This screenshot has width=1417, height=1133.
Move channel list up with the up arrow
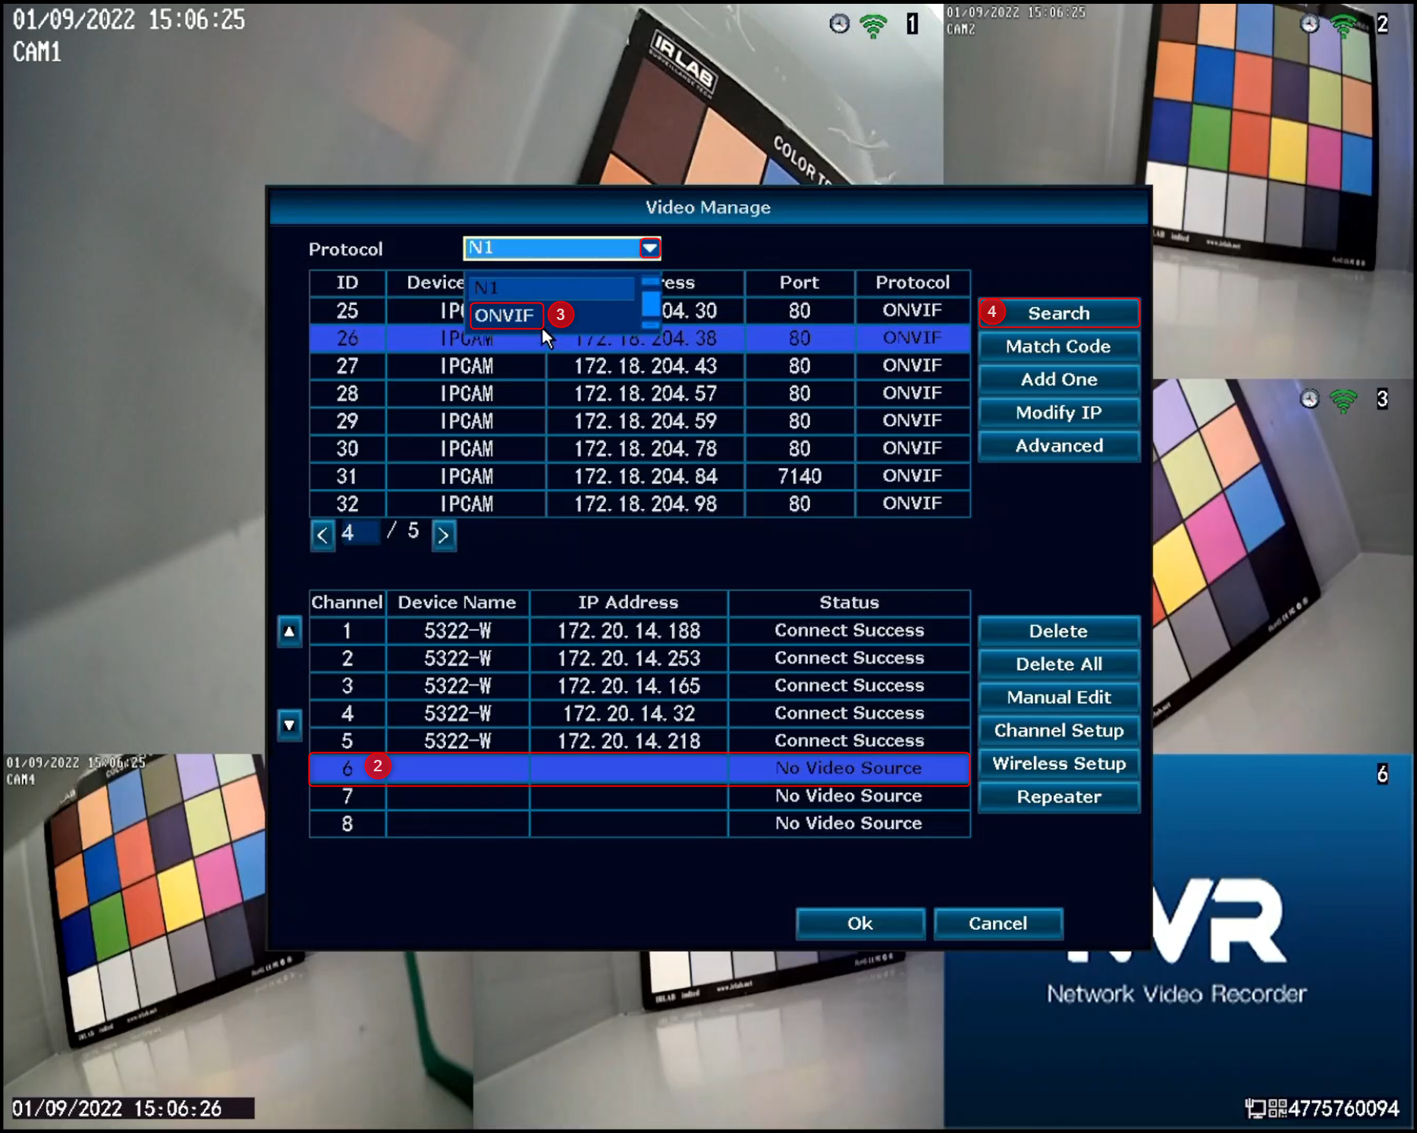(x=290, y=632)
